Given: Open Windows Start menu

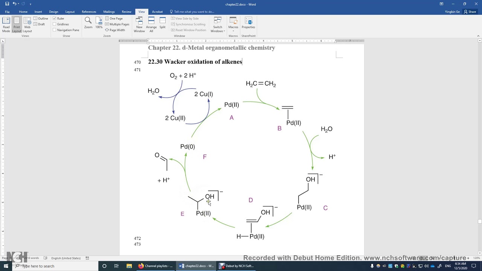Looking at the screenshot, I should (x=6, y=266).
